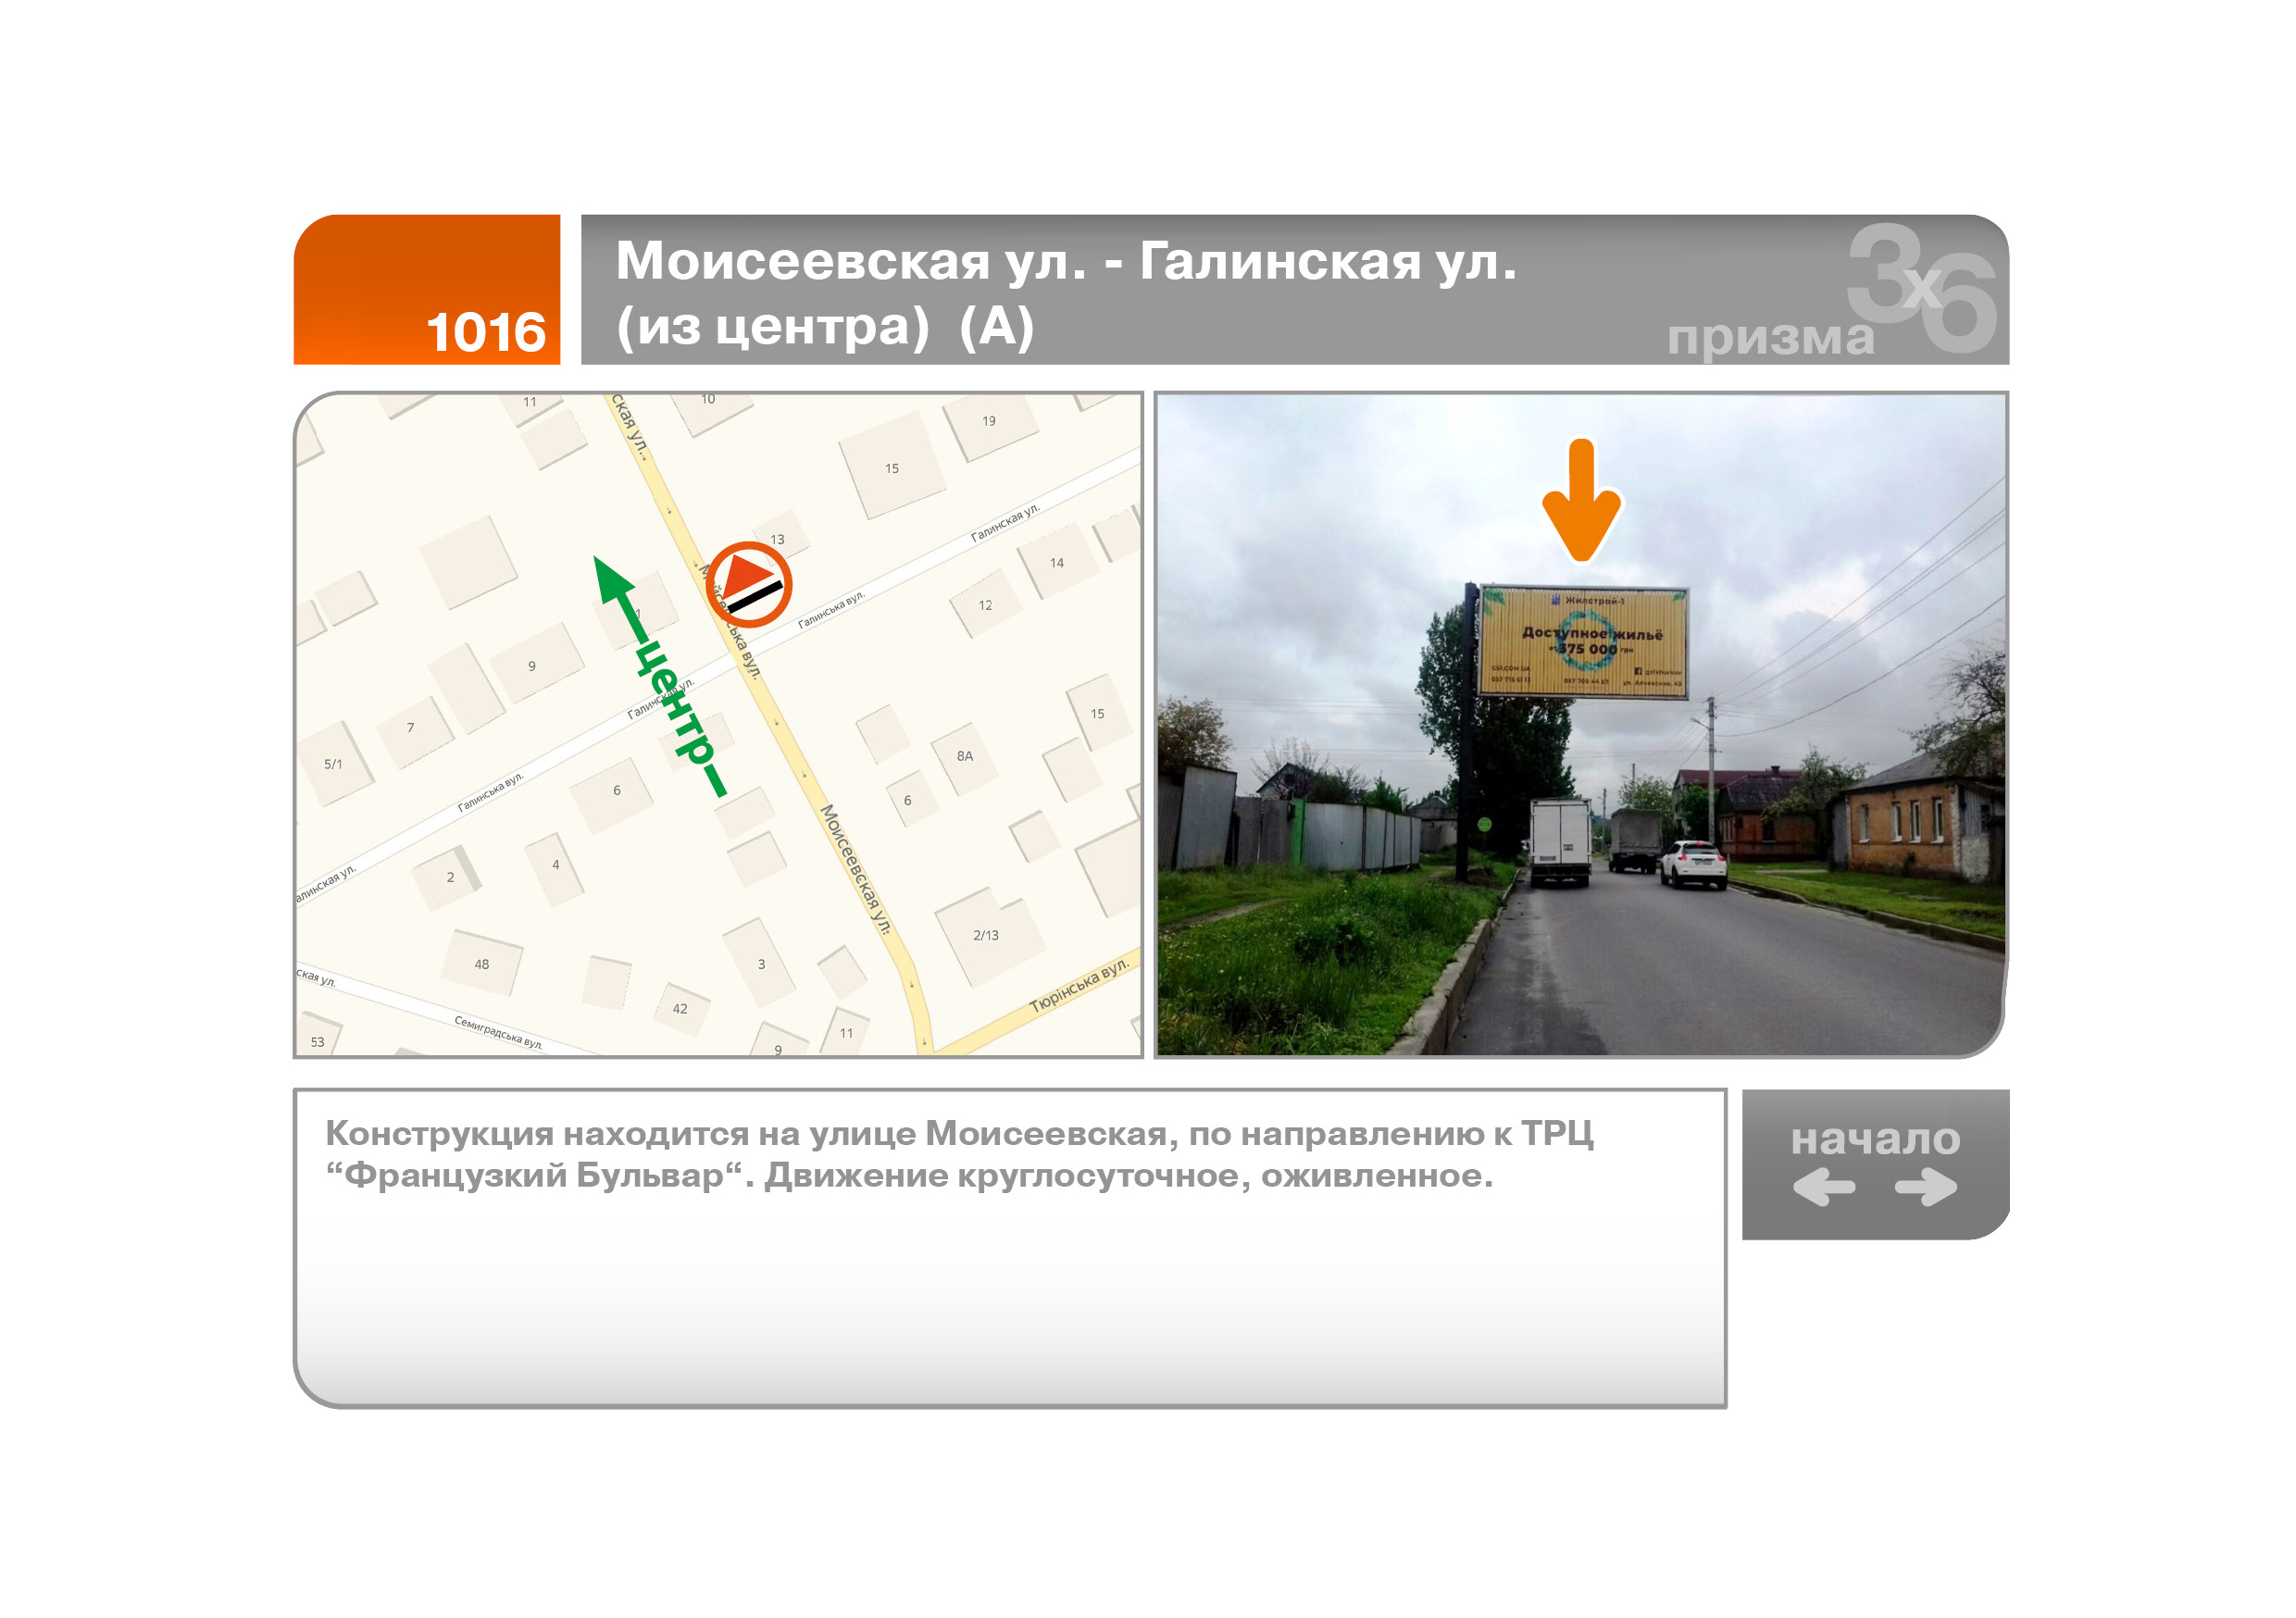This screenshot has height=1618, width=2296.
Task: Go to previous slide with left arrow
Action: click(1824, 1188)
